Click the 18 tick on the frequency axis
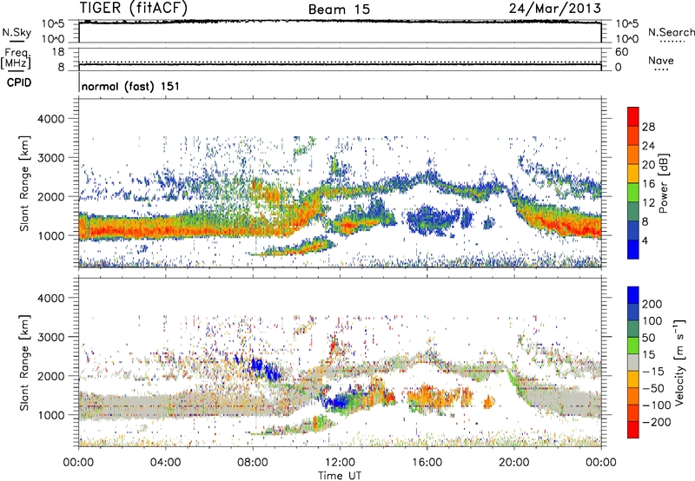 click(58, 52)
